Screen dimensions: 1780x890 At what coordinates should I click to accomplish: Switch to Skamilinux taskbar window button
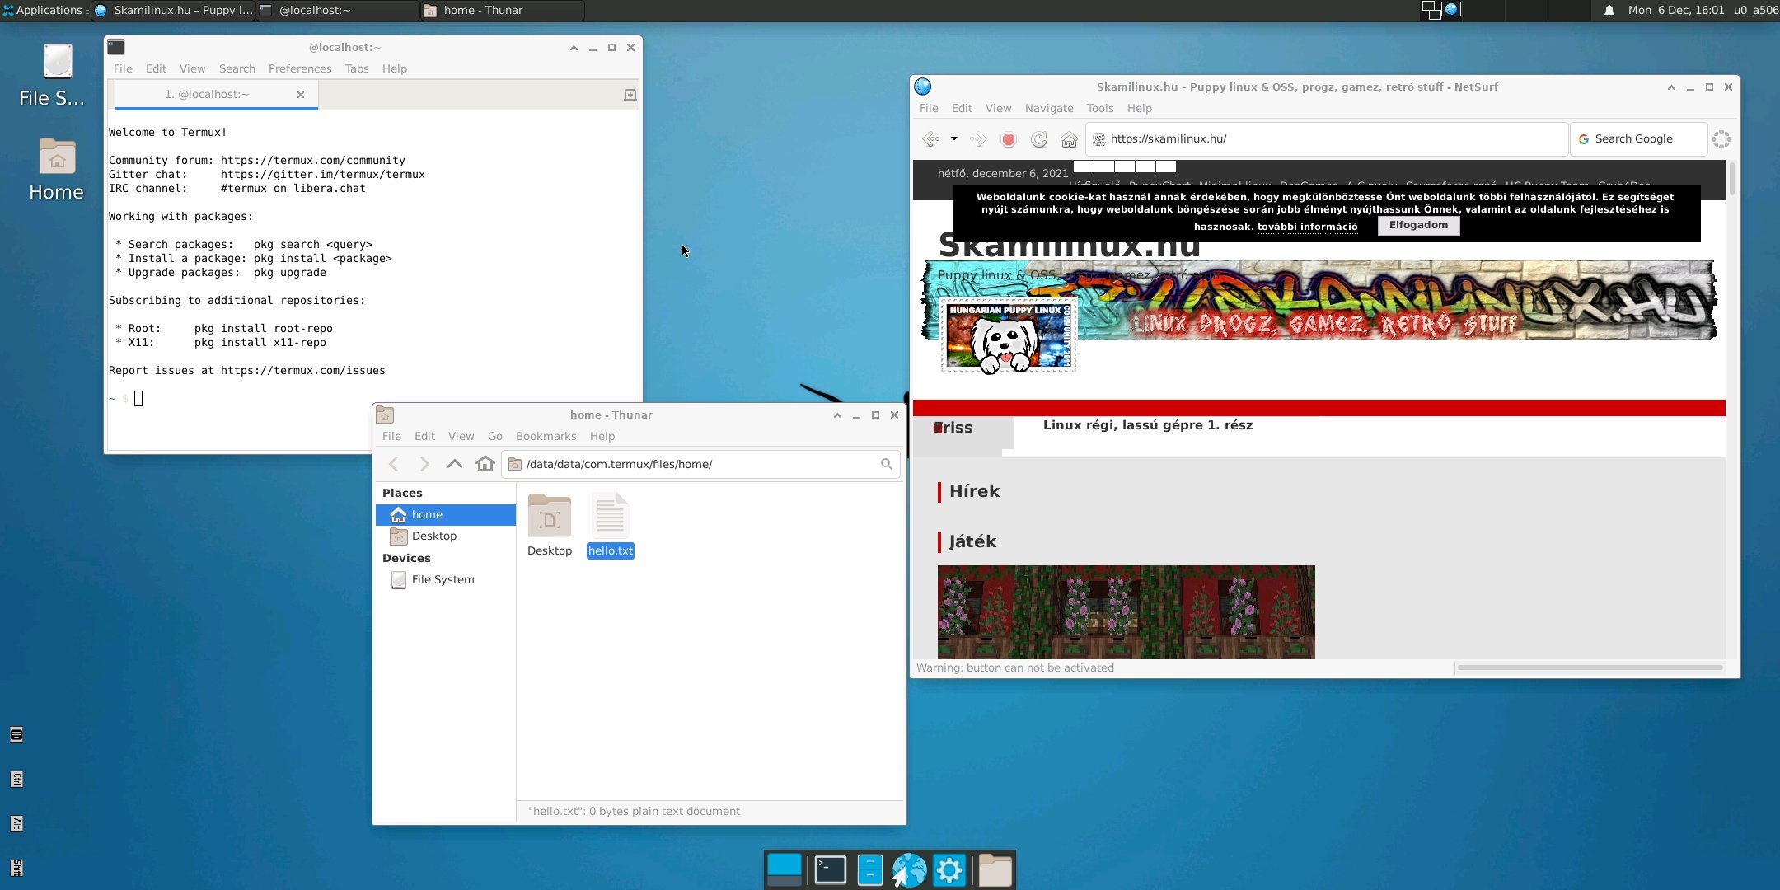click(174, 10)
